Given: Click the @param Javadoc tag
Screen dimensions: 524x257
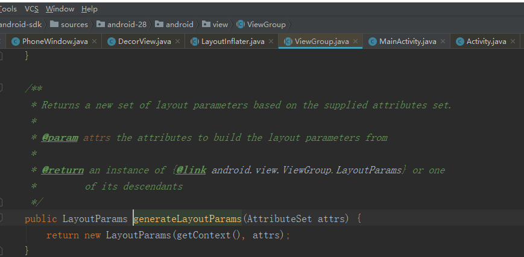Looking at the screenshot, I should [x=60, y=138].
